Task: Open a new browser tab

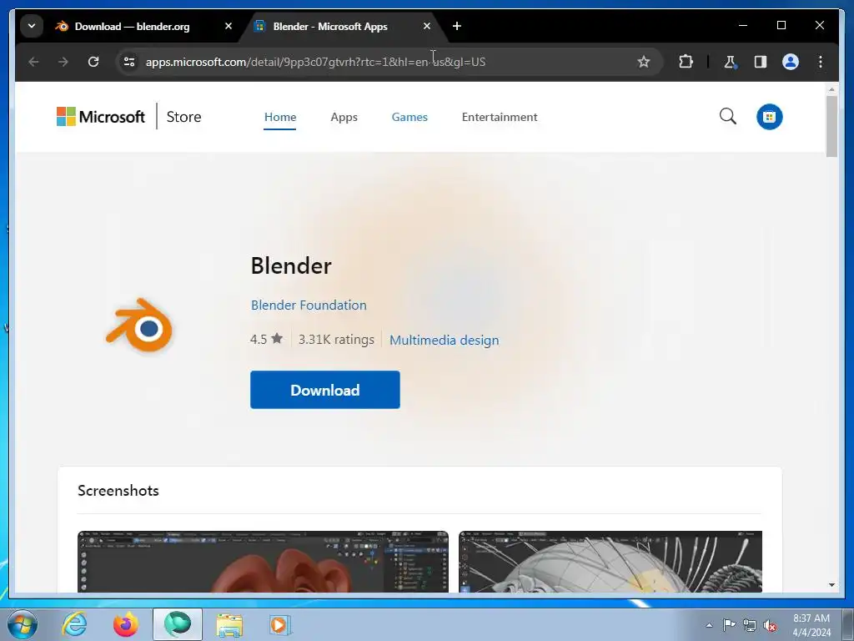Action: [x=457, y=26]
